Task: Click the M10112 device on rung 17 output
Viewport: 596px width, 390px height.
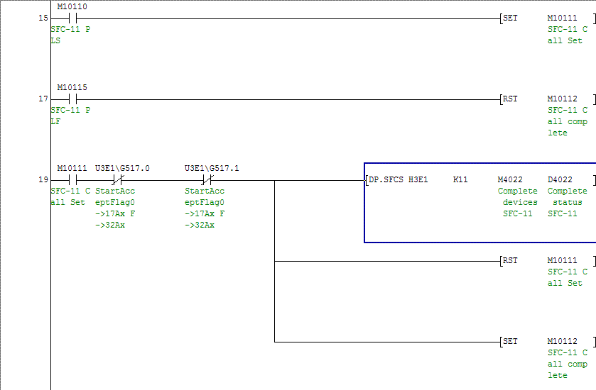Action: (x=562, y=99)
